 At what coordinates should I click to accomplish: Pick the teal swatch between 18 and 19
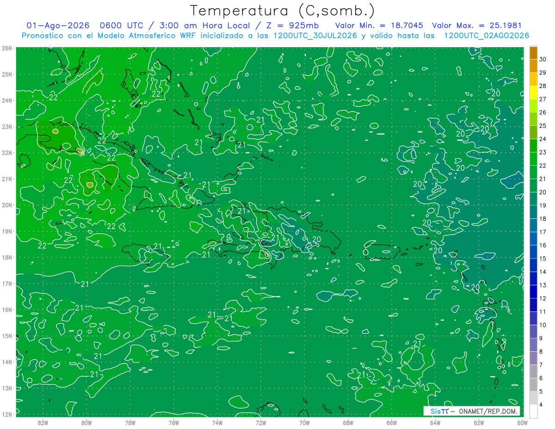[x=534, y=212]
